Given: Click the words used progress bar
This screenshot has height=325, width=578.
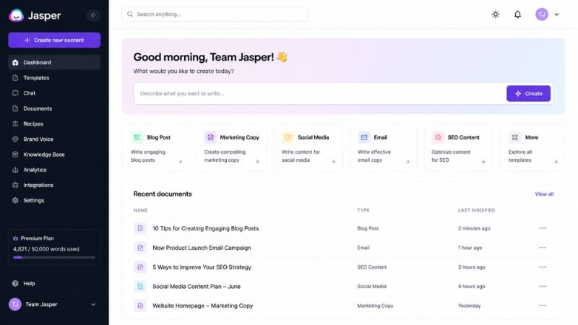Looking at the screenshot, I should point(54,258).
